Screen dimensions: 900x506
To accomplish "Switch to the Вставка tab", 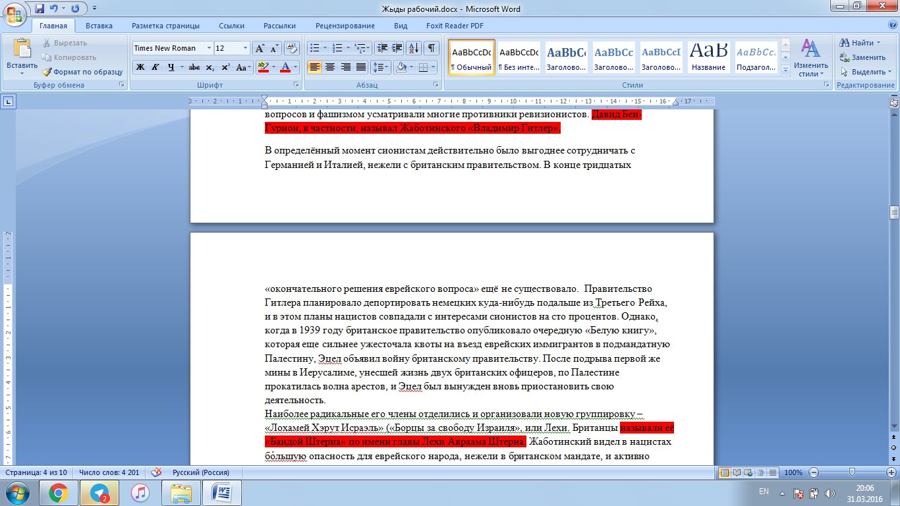I will click(x=99, y=26).
